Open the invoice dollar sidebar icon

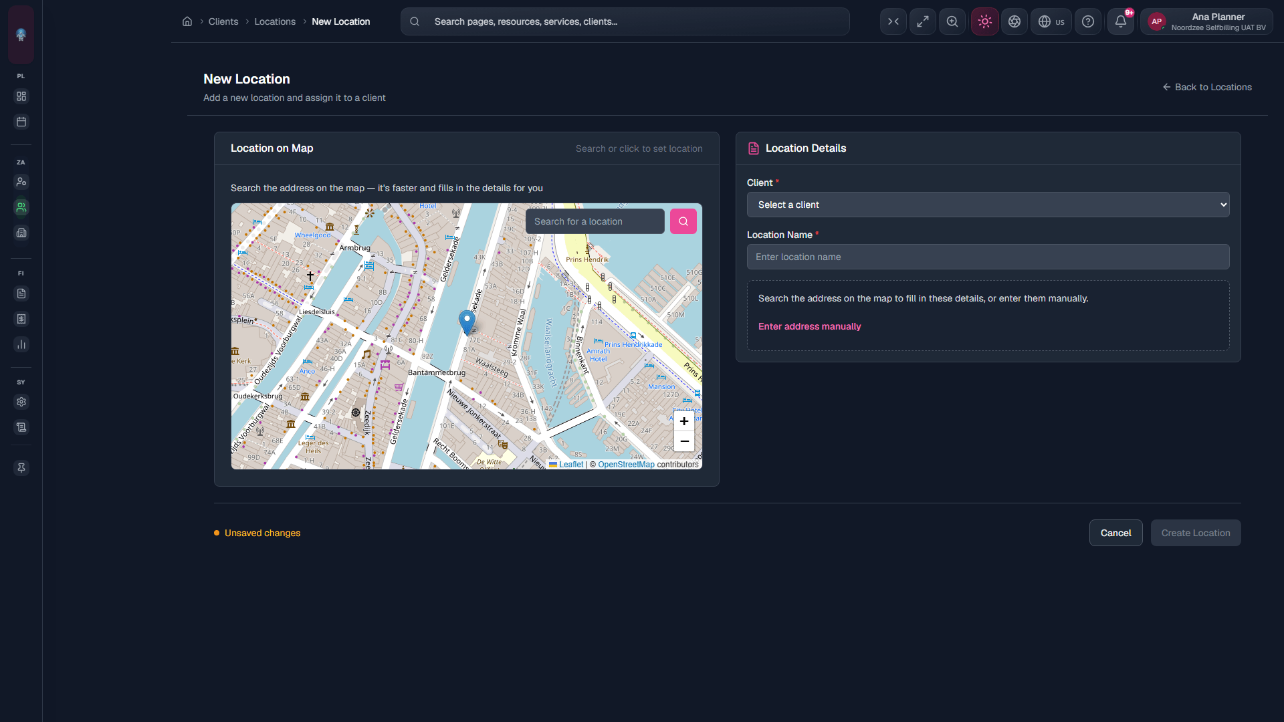[21, 319]
